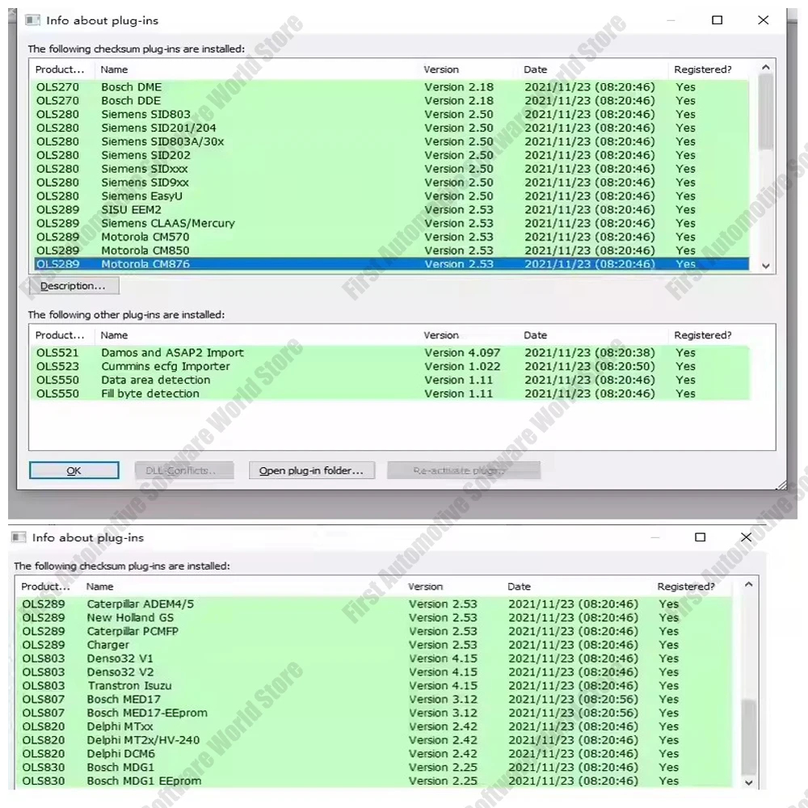This screenshot has height=808, width=808.
Task: Click the scrollbar thumb in top checksum list
Action: click(x=766, y=112)
